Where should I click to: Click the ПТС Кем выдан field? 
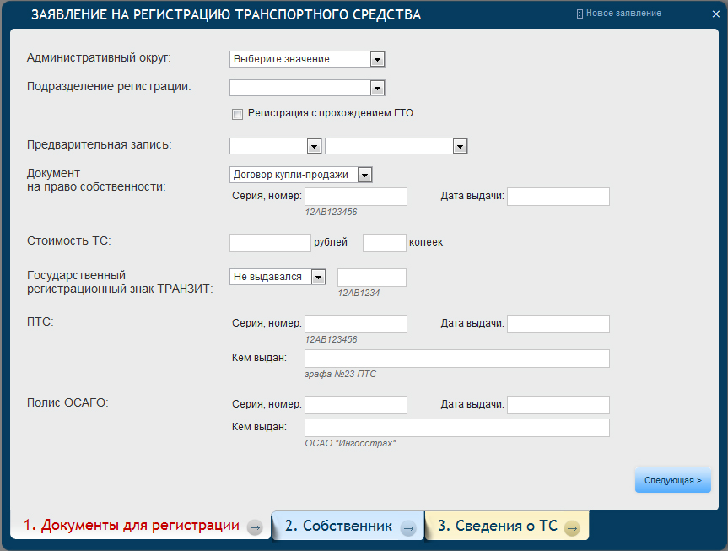coord(456,359)
